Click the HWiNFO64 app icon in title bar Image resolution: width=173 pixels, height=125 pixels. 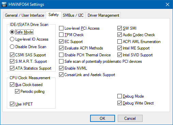tap(4, 4)
